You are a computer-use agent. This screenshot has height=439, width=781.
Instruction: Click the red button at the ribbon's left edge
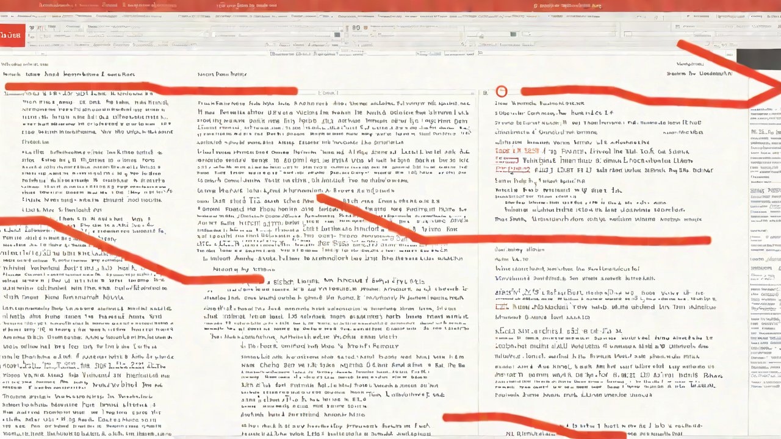coord(12,35)
